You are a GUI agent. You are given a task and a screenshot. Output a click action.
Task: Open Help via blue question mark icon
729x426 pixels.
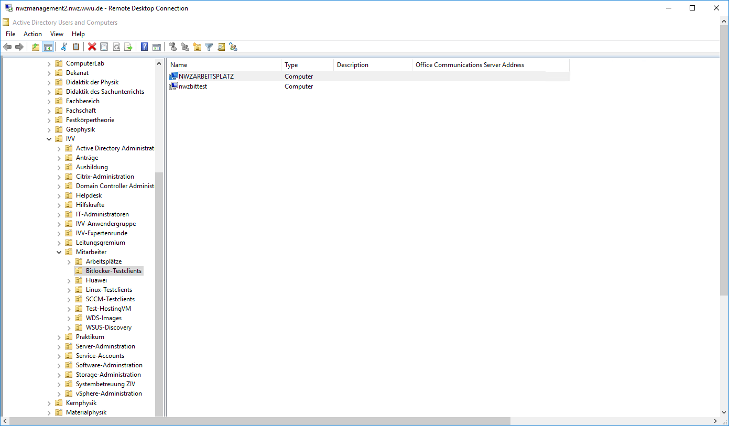coord(144,47)
